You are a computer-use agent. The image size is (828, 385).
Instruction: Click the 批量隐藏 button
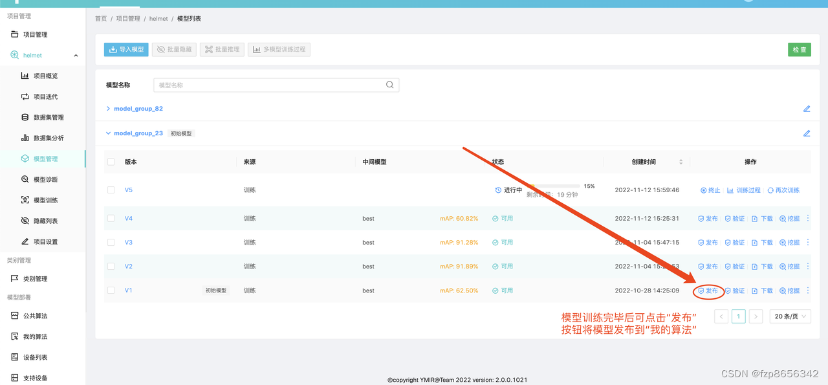pos(174,49)
